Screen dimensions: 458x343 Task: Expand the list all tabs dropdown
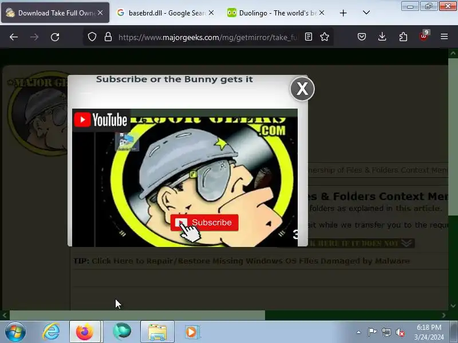pyautogui.click(x=366, y=13)
